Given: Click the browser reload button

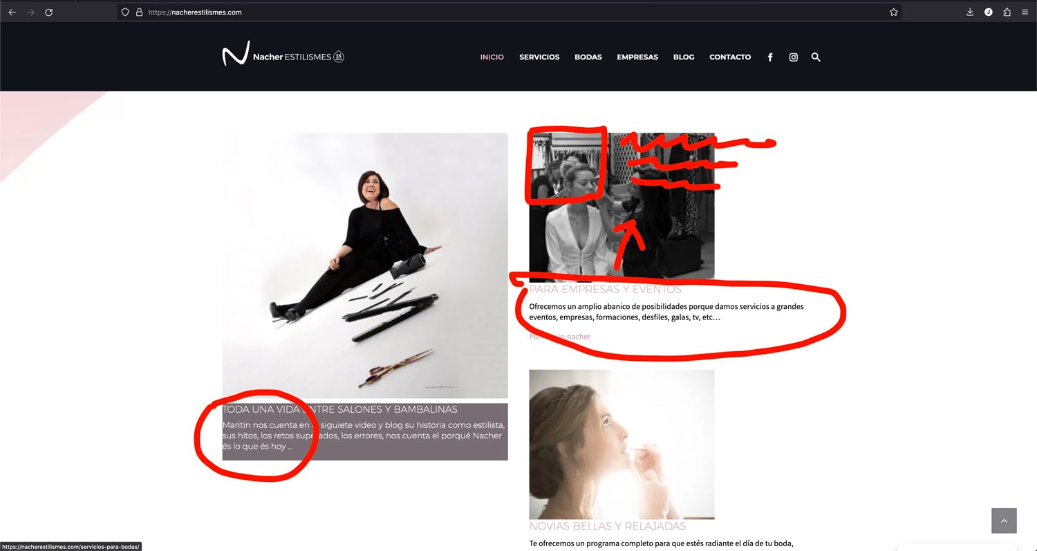Looking at the screenshot, I should [x=48, y=12].
